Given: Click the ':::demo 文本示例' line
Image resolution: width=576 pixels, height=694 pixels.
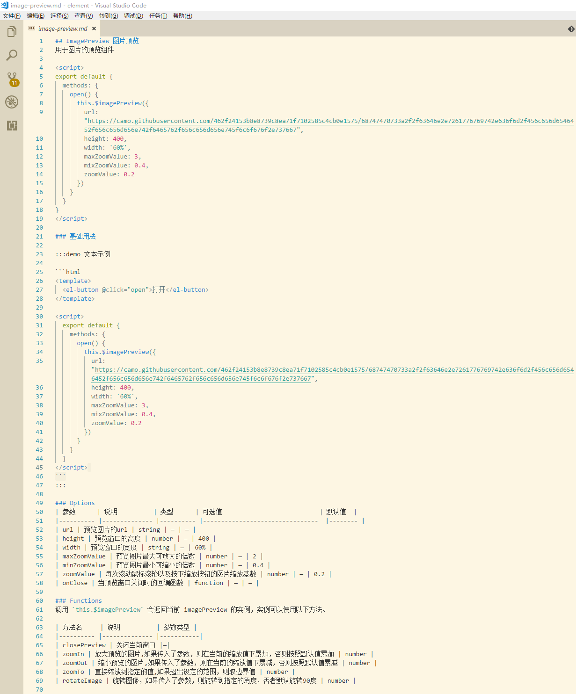Looking at the screenshot, I should click(x=83, y=254).
